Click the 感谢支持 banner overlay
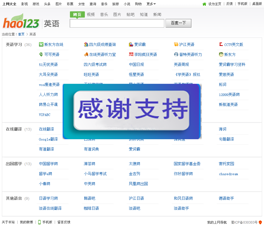Image resolution: width=264 pixels, height=233 pixels. 132,111
